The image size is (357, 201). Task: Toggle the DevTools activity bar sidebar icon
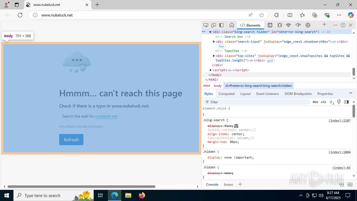click(x=221, y=25)
